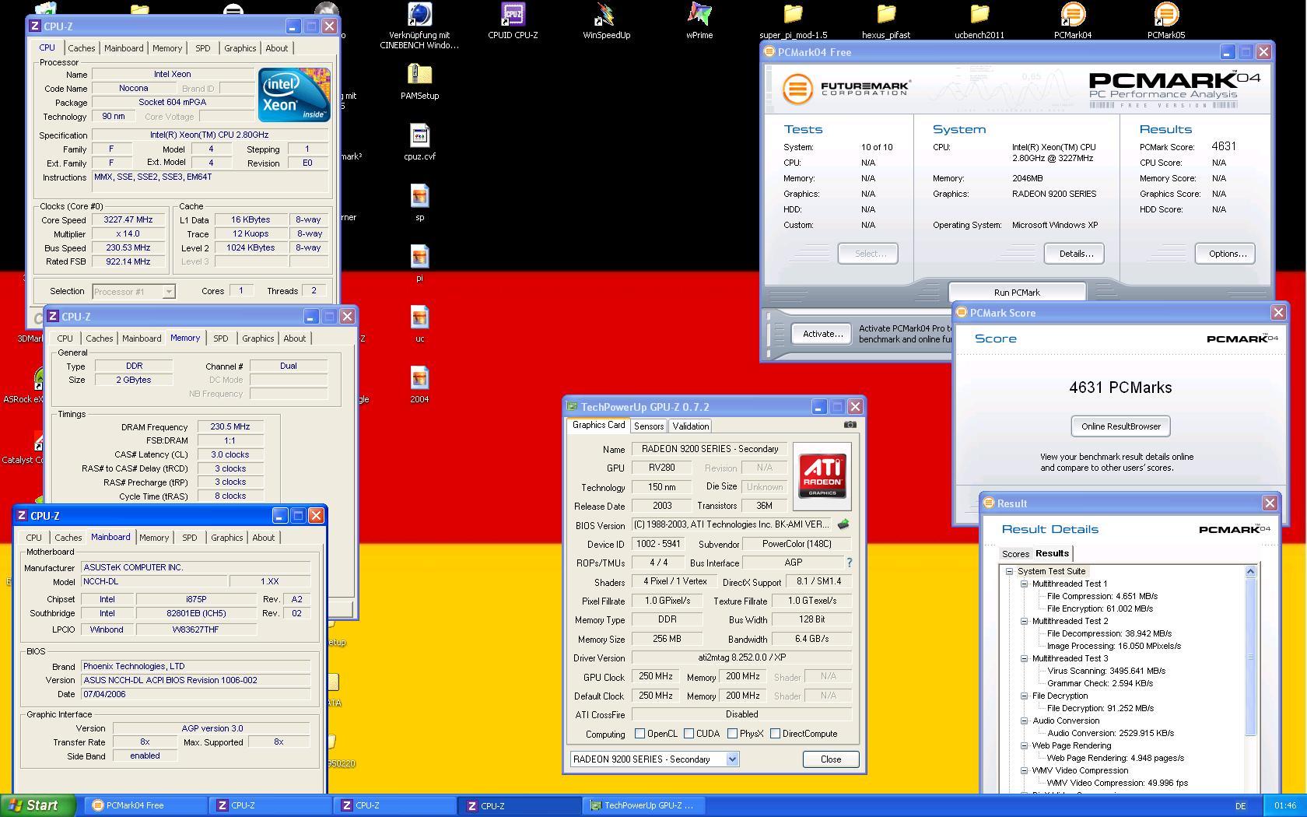Screen dimensions: 1307x817
Task: Launch the PCMark04 desktop shortcut
Action: coord(1073,22)
